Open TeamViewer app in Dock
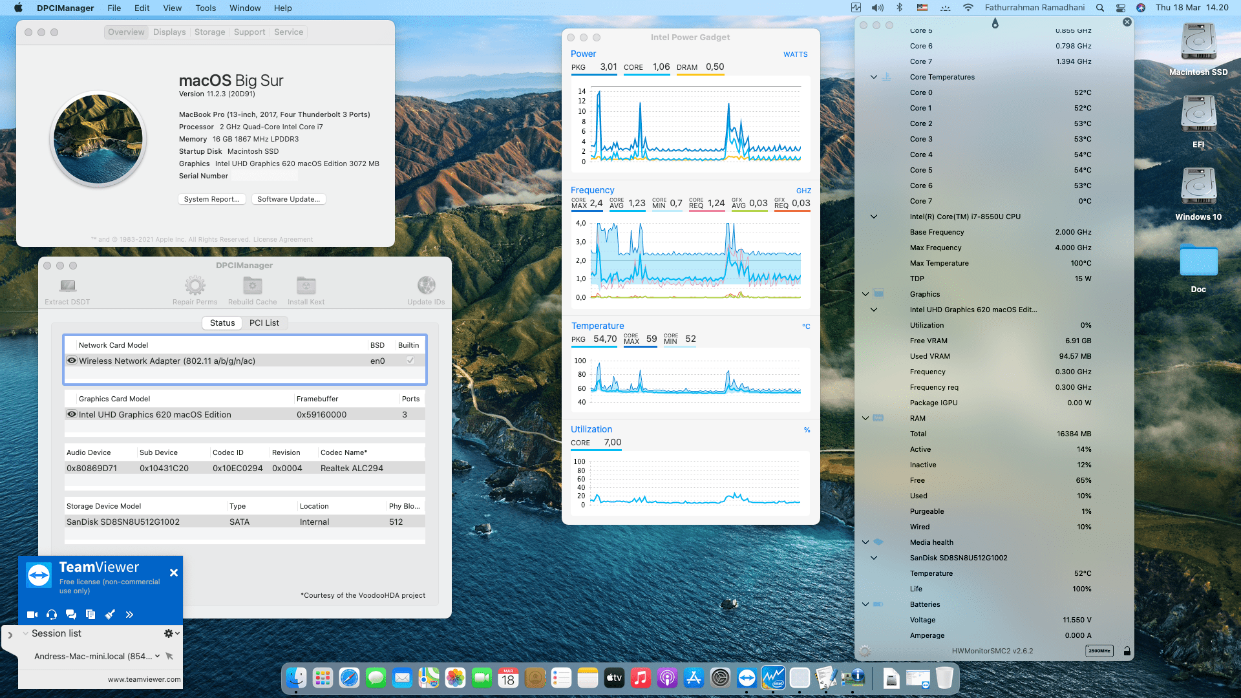This screenshot has width=1241, height=698. [x=747, y=677]
